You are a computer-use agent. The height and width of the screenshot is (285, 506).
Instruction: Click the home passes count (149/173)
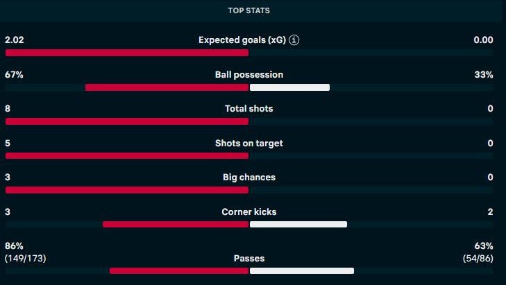coord(26,259)
